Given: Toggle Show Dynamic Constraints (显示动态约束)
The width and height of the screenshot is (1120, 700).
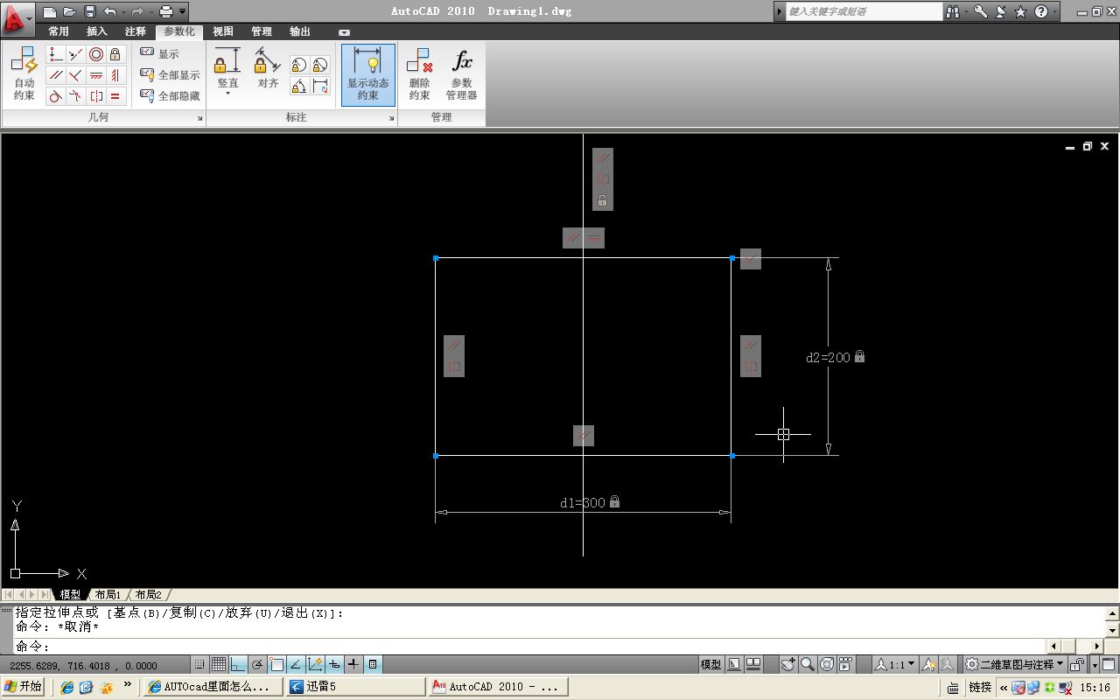Looking at the screenshot, I should pyautogui.click(x=368, y=73).
